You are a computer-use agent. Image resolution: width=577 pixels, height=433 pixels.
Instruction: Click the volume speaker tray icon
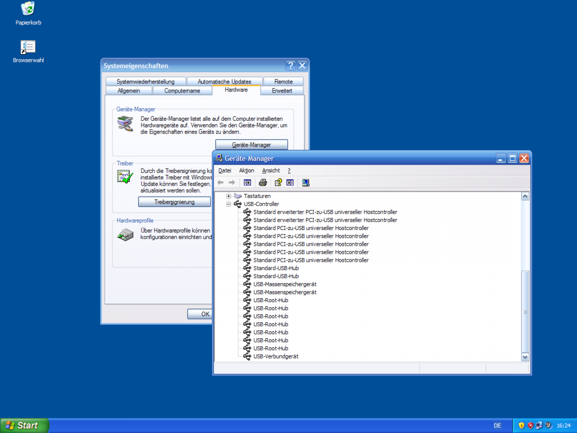point(548,425)
